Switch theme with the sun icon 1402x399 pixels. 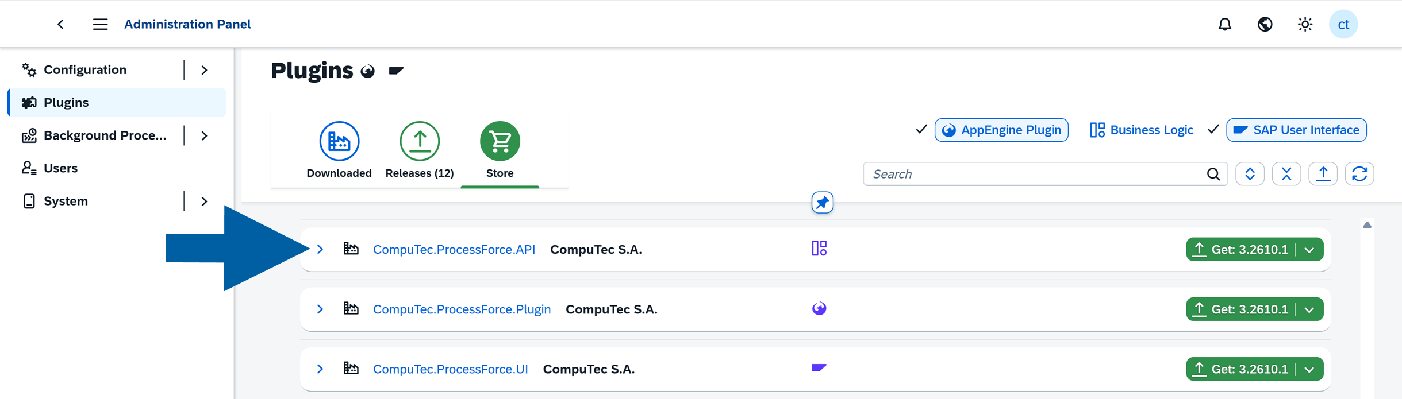coord(1305,24)
